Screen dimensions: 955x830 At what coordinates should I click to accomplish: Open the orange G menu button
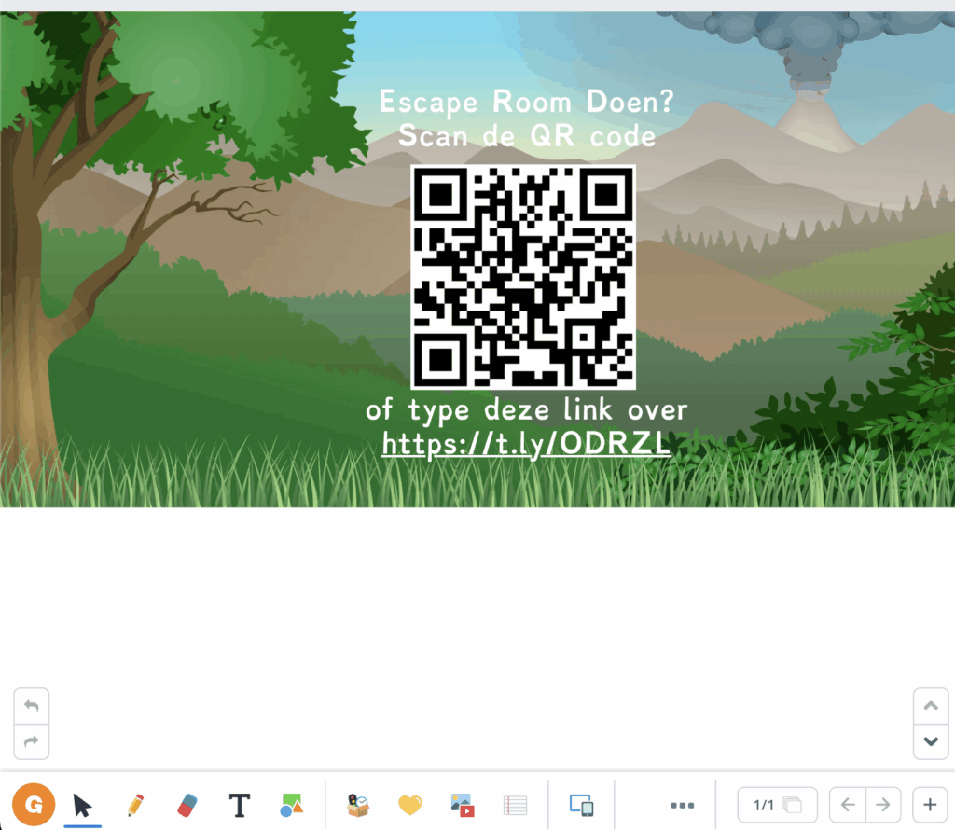[34, 804]
